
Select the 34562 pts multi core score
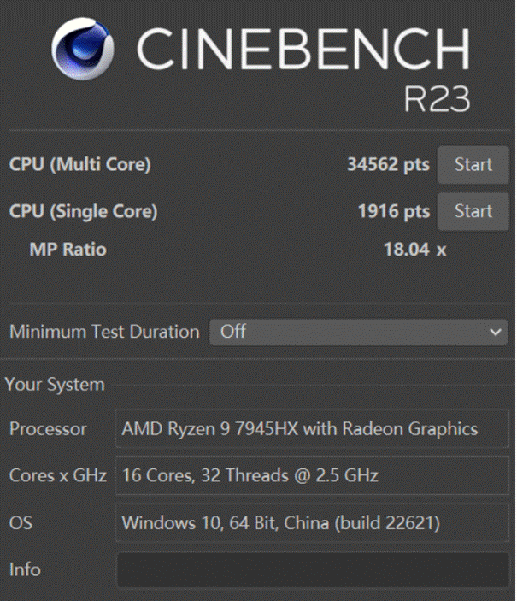tap(388, 165)
